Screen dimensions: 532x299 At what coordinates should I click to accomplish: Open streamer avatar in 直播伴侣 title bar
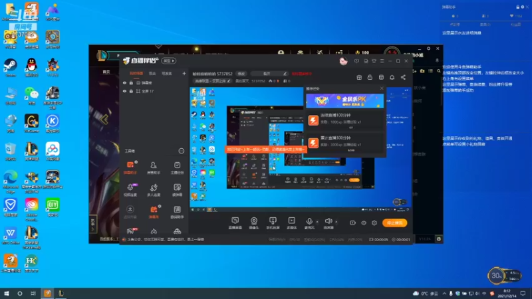click(x=343, y=61)
